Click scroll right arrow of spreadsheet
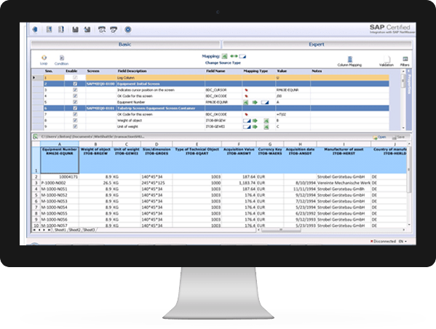Screen dimensions: 436x329 click(x=404, y=230)
